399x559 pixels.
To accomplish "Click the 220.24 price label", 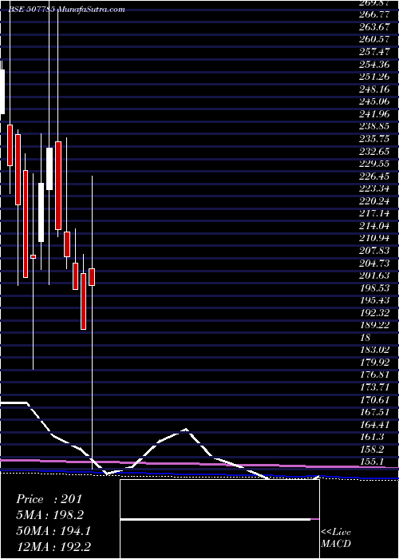I will 375,201.
